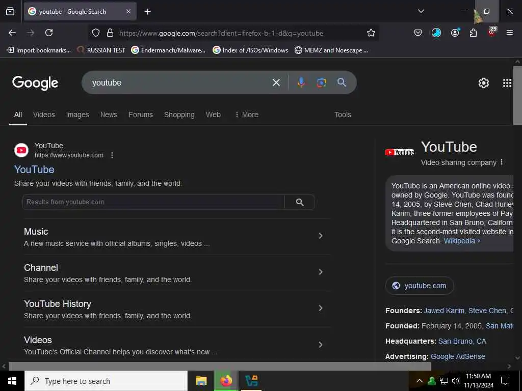522x391 pixels.
Task: Open the Firefox account icon
Action: 455,33
